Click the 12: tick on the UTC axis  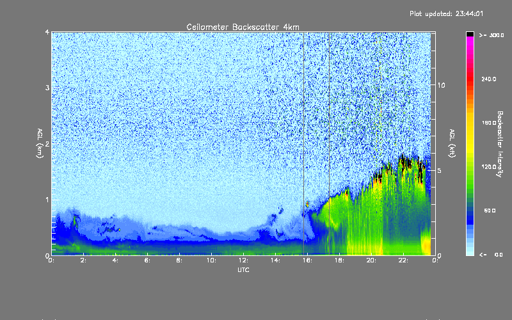pyautogui.click(x=243, y=260)
